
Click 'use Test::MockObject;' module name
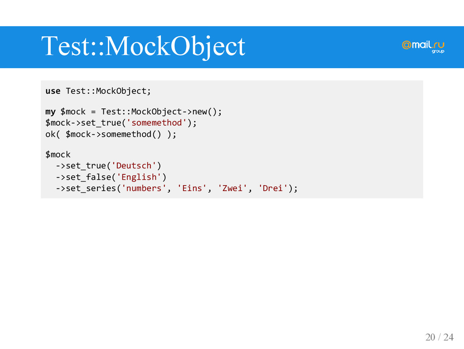tap(108, 91)
